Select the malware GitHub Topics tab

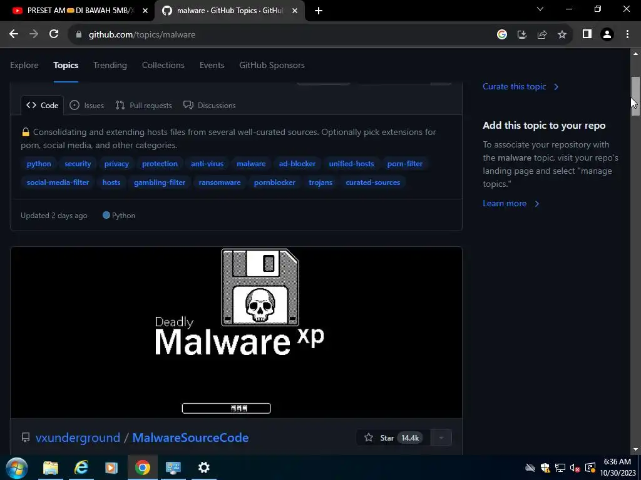(x=230, y=11)
